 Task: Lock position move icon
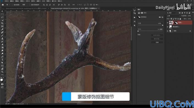176,19
